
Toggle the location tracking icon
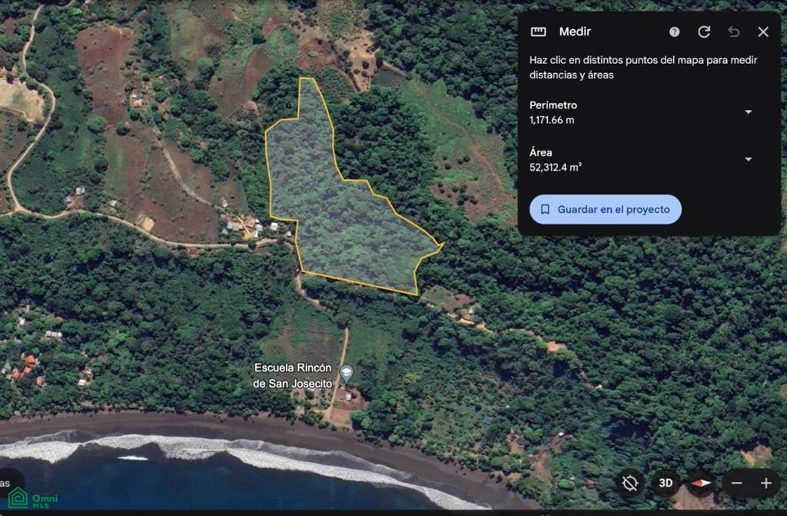629,484
